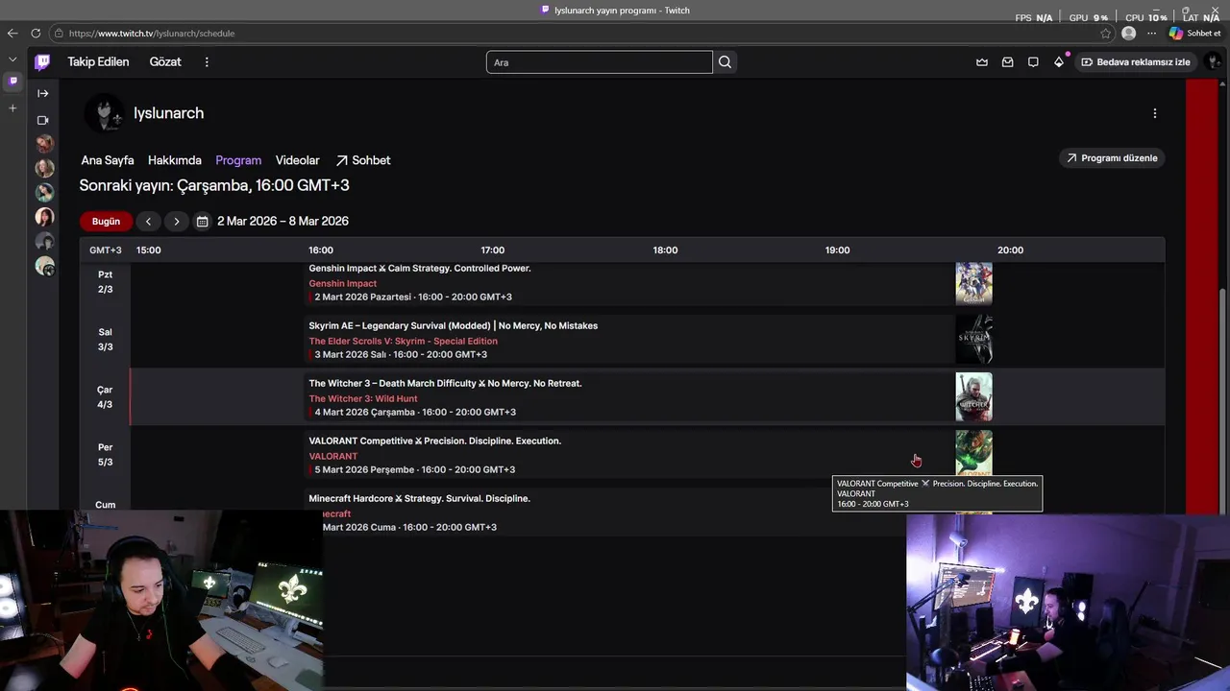The width and height of the screenshot is (1230, 691).
Task: Open the Prime crown loot icon
Action: tap(982, 62)
